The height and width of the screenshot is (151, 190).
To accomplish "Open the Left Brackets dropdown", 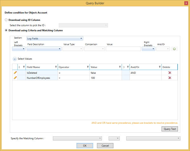I will pyautogui.click(x=19, y=49).
